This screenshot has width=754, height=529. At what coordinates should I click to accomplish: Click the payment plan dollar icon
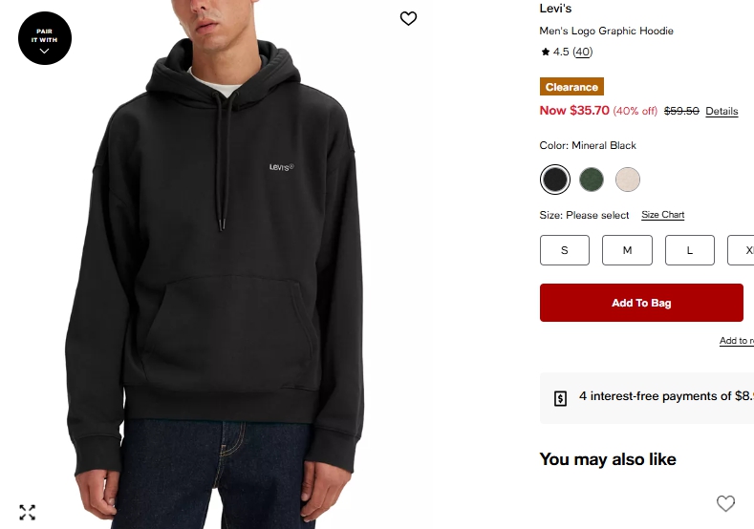coord(560,398)
